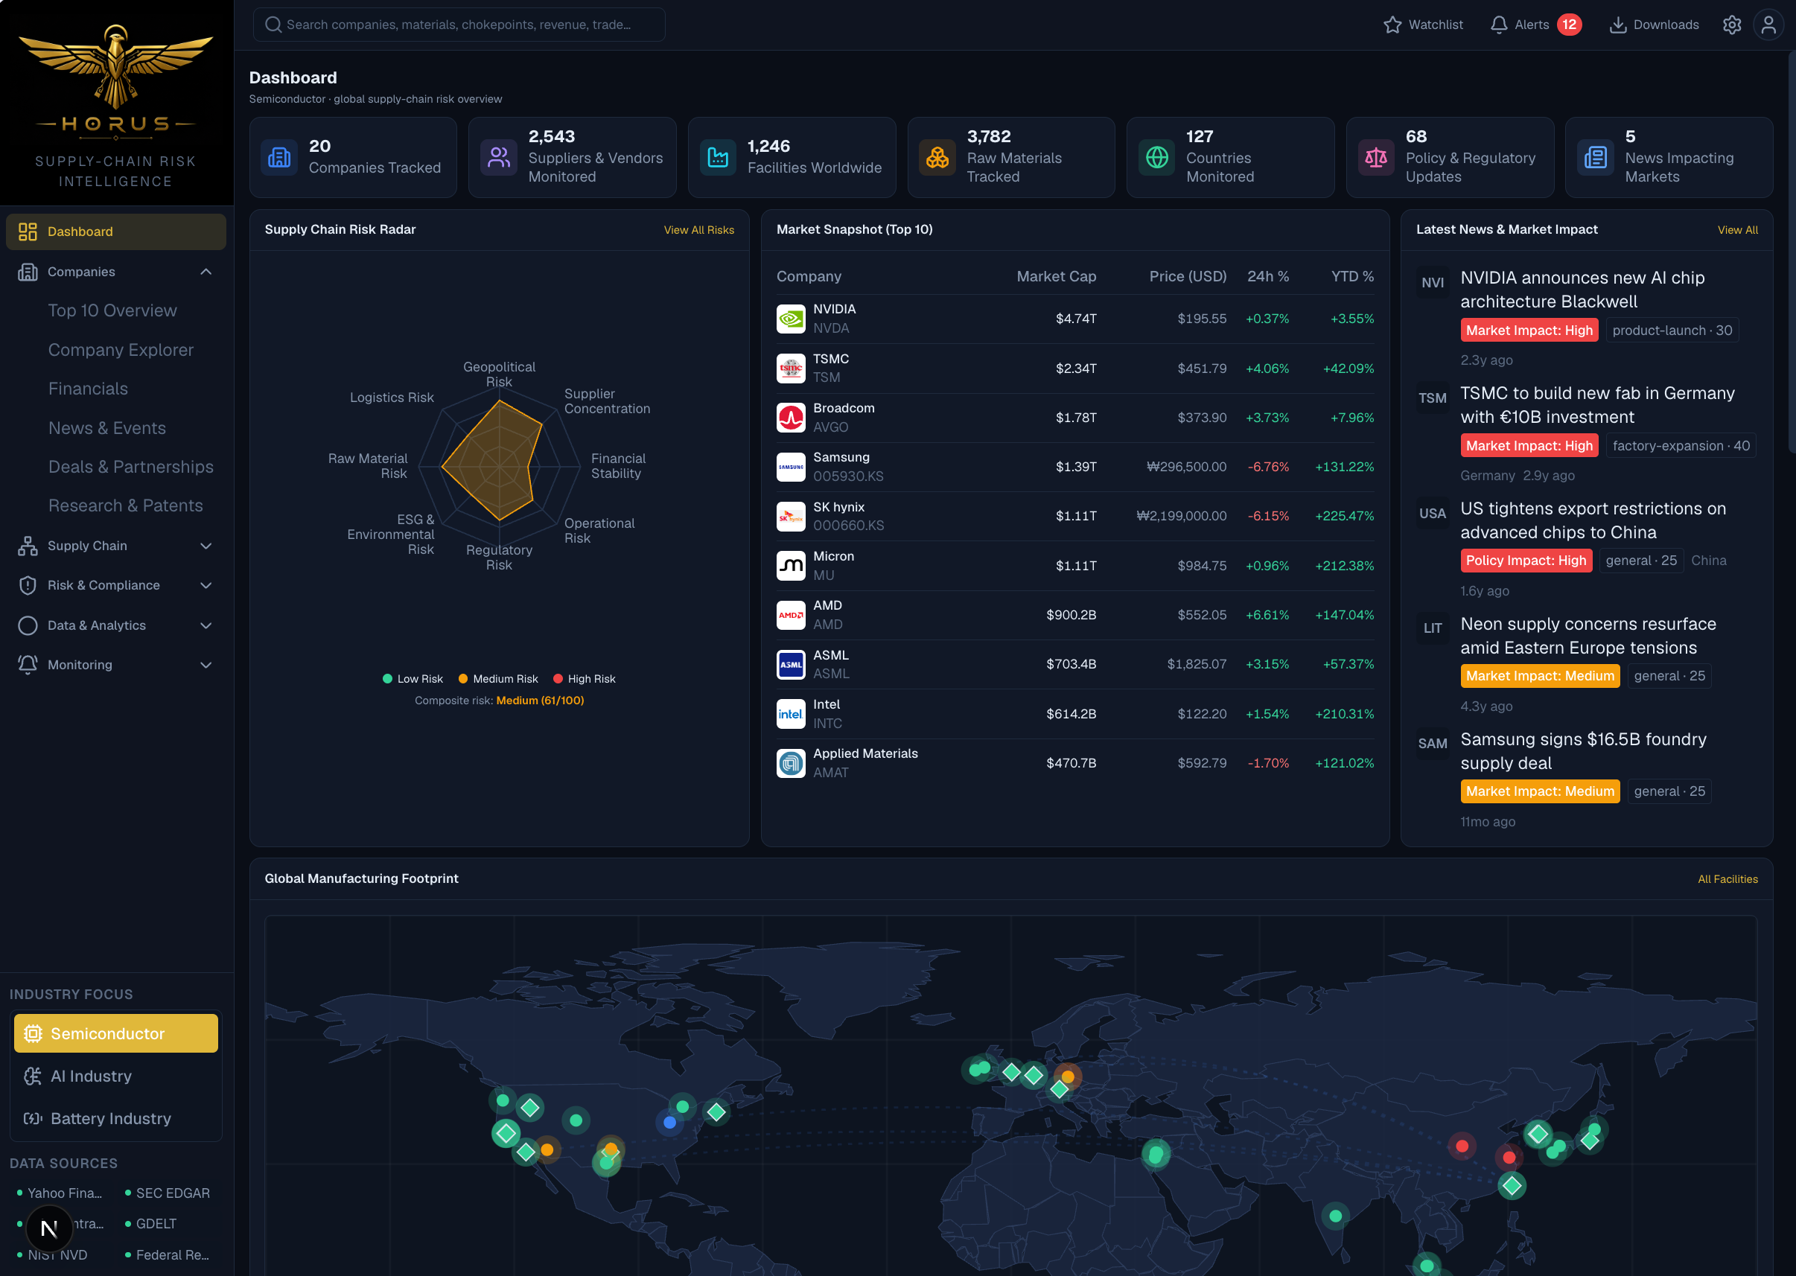The width and height of the screenshot is (1796, 1276).
Task: Click the Medium Risk legend swatch
Action: [x=462, y=679]
